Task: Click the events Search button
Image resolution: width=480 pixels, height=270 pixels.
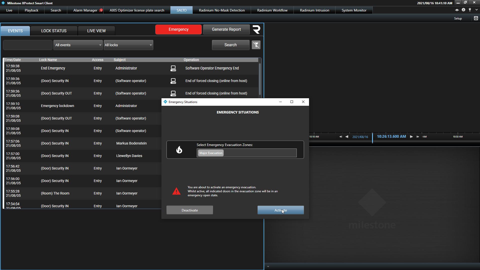Action: pyautogui.click(x=230, y=45)
